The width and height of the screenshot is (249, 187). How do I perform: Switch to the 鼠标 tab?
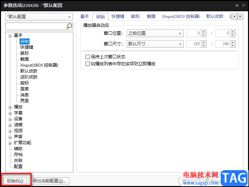pyautogui.click(x=135, y=16)
